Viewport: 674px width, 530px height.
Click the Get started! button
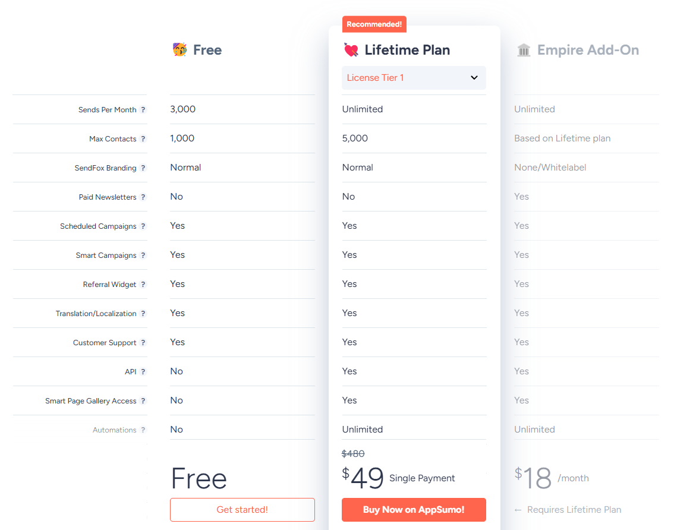(x=242, y=510)
